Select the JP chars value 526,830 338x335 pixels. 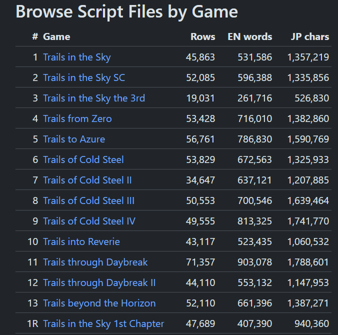[312, 98]
